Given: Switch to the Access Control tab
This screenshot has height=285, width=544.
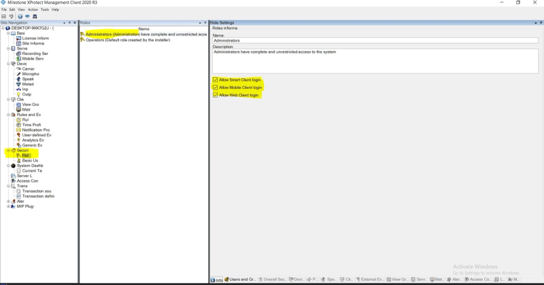Looking at the screenshot, I should [479, 280].
